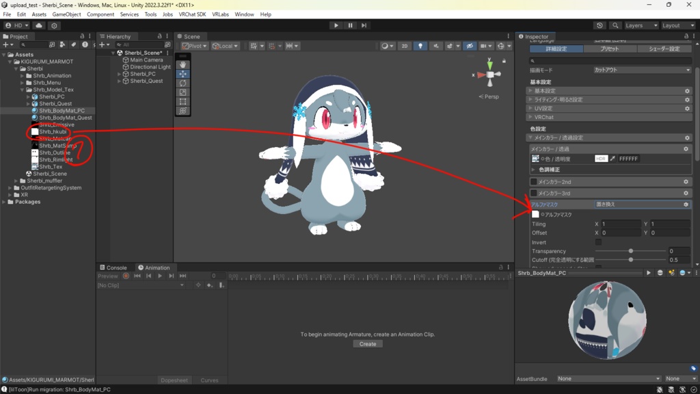The width and height of the screenshot is (700, 394).
Task: Click the preview play button for Shrb_BodyMat_PC
Action: tap(648, 273)
